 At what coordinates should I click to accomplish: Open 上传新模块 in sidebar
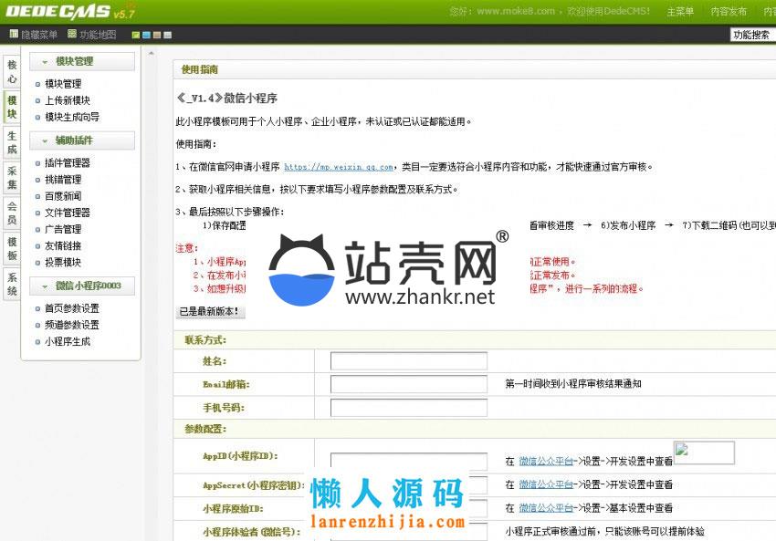[68, 100]
